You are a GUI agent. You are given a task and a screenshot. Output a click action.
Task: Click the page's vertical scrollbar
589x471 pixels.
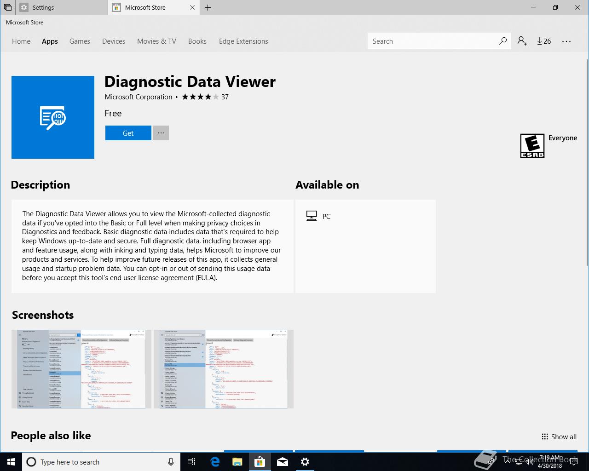click(587, 162)
